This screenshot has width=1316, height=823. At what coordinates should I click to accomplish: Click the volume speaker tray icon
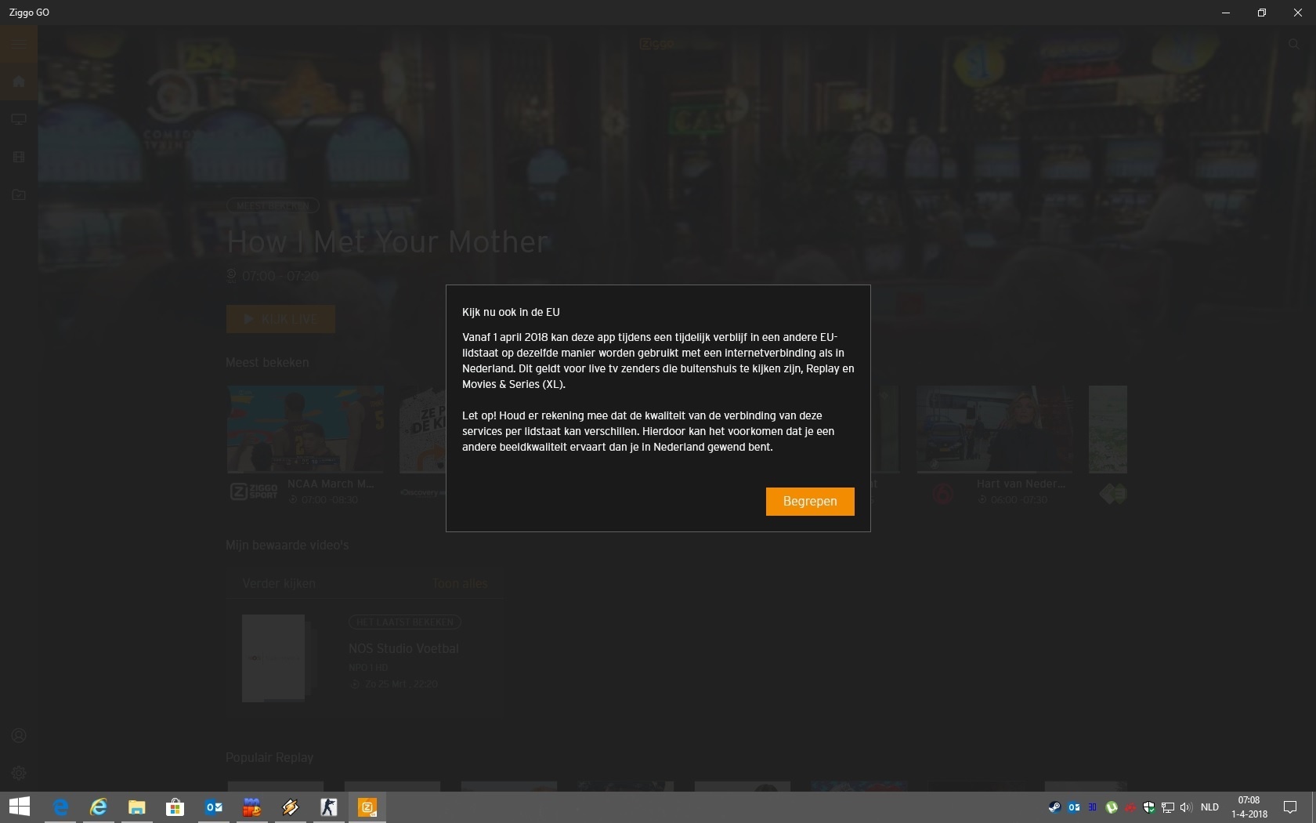1186,807
